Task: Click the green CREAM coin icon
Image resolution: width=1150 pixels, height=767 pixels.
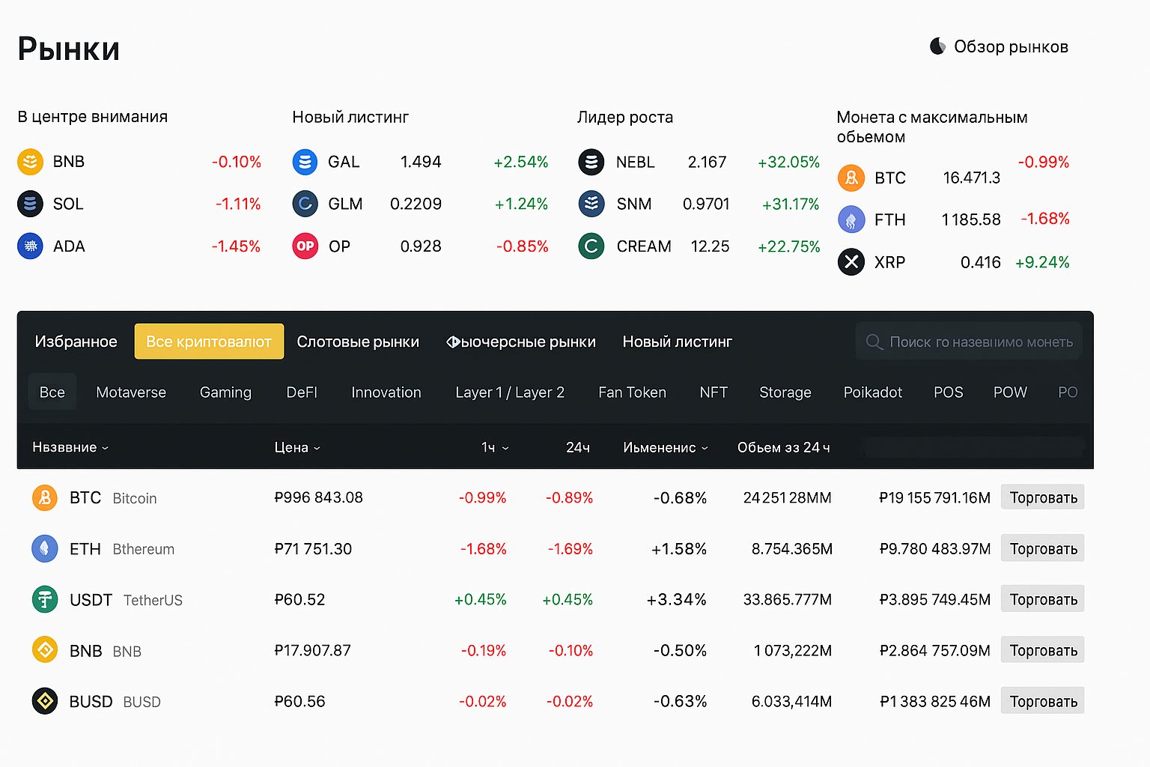Action: point(591,246)
